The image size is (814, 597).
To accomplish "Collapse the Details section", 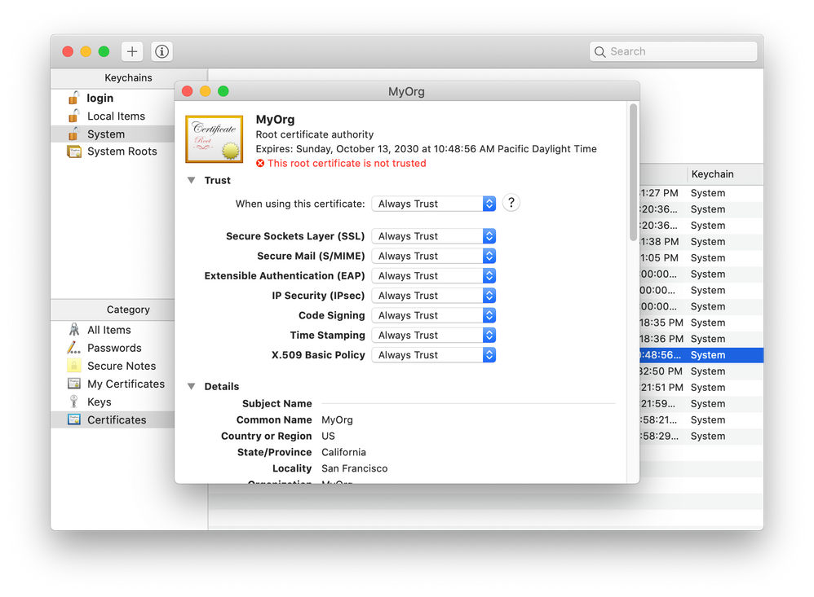I will click(193, 386).
